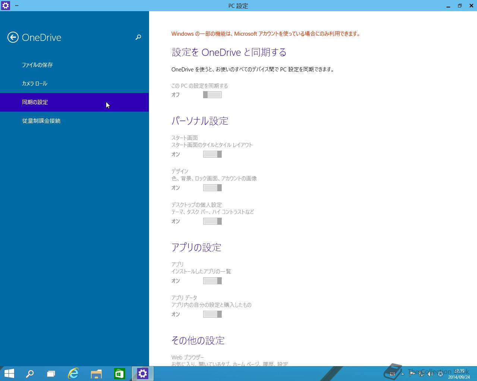Click the Web ブラウザー label

pos(188,357)
